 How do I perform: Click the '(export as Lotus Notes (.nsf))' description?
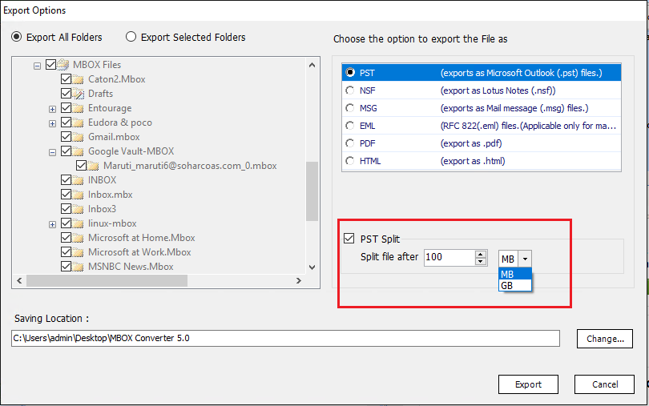click(498, 90)
